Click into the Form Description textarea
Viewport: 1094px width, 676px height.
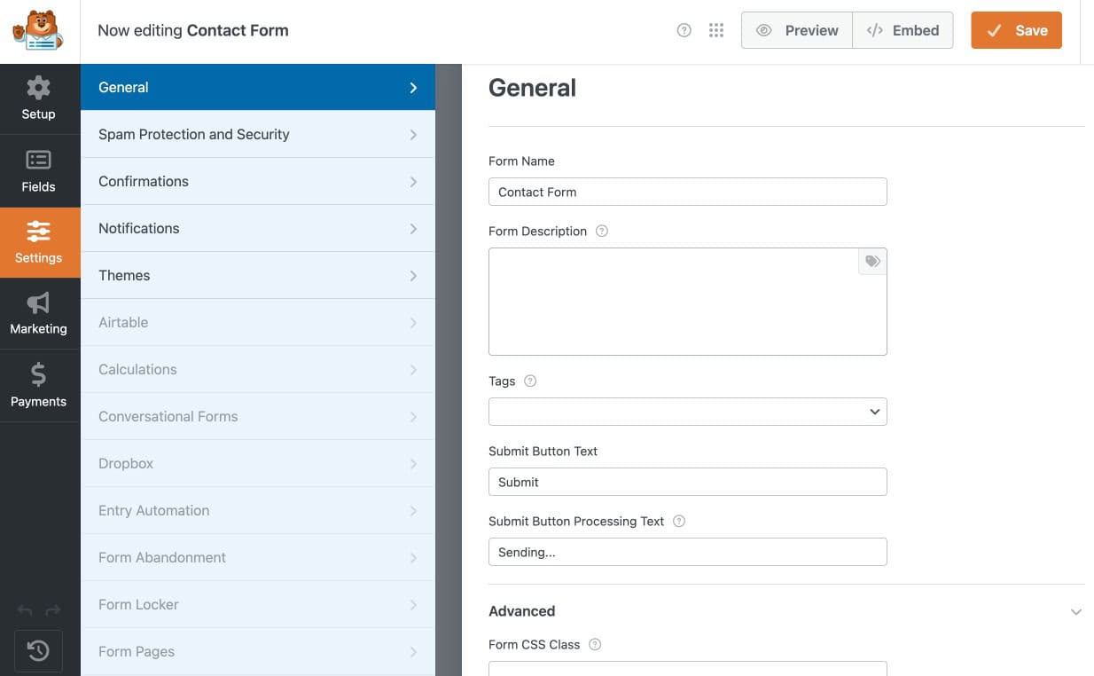[x=687, y=302]
